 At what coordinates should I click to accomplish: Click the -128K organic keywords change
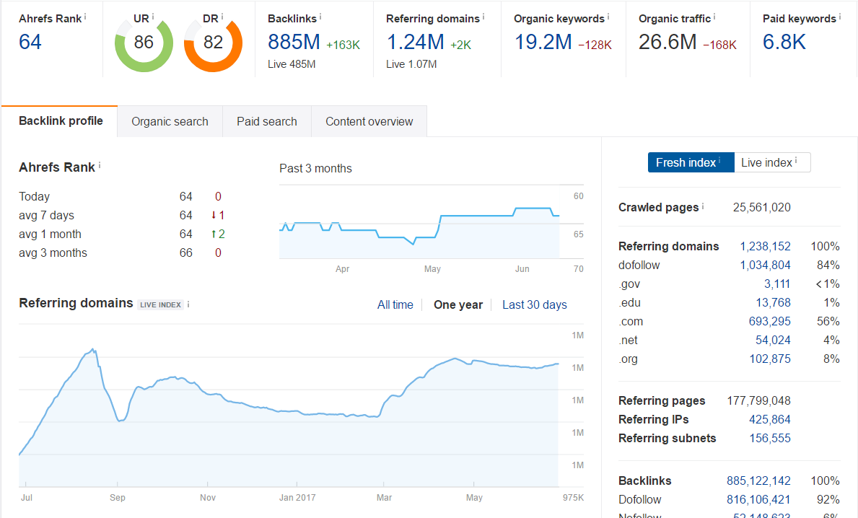(x=595, y=45)
